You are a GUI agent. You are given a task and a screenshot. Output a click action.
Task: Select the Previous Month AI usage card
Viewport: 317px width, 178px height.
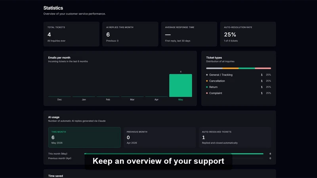[x=160, y=137]
